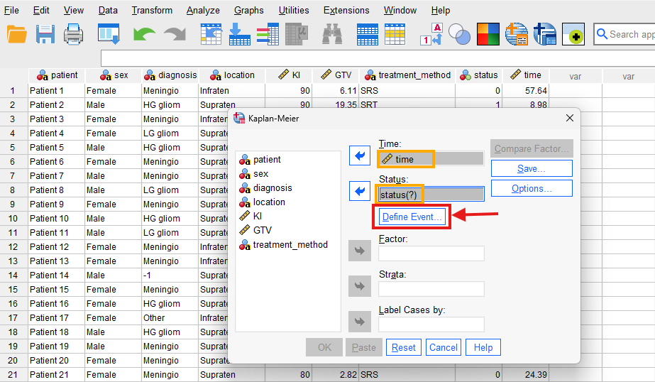Select diagnosis in the variable list
Viewport: 655px width, 382px height.
tap(265, 188)
